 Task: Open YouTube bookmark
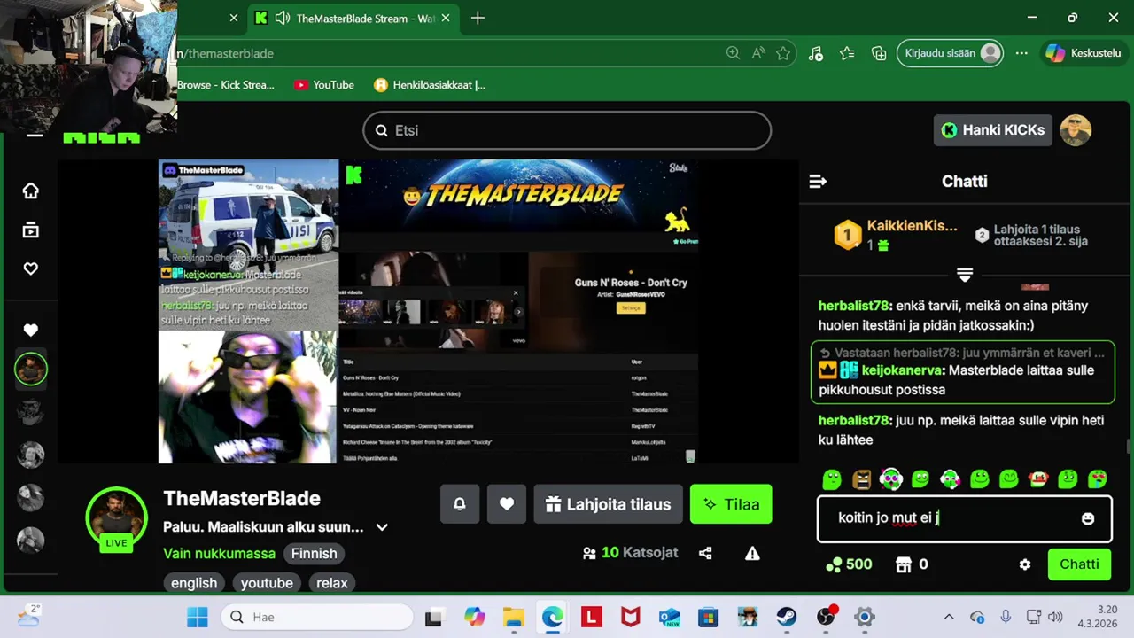[324, 85]
